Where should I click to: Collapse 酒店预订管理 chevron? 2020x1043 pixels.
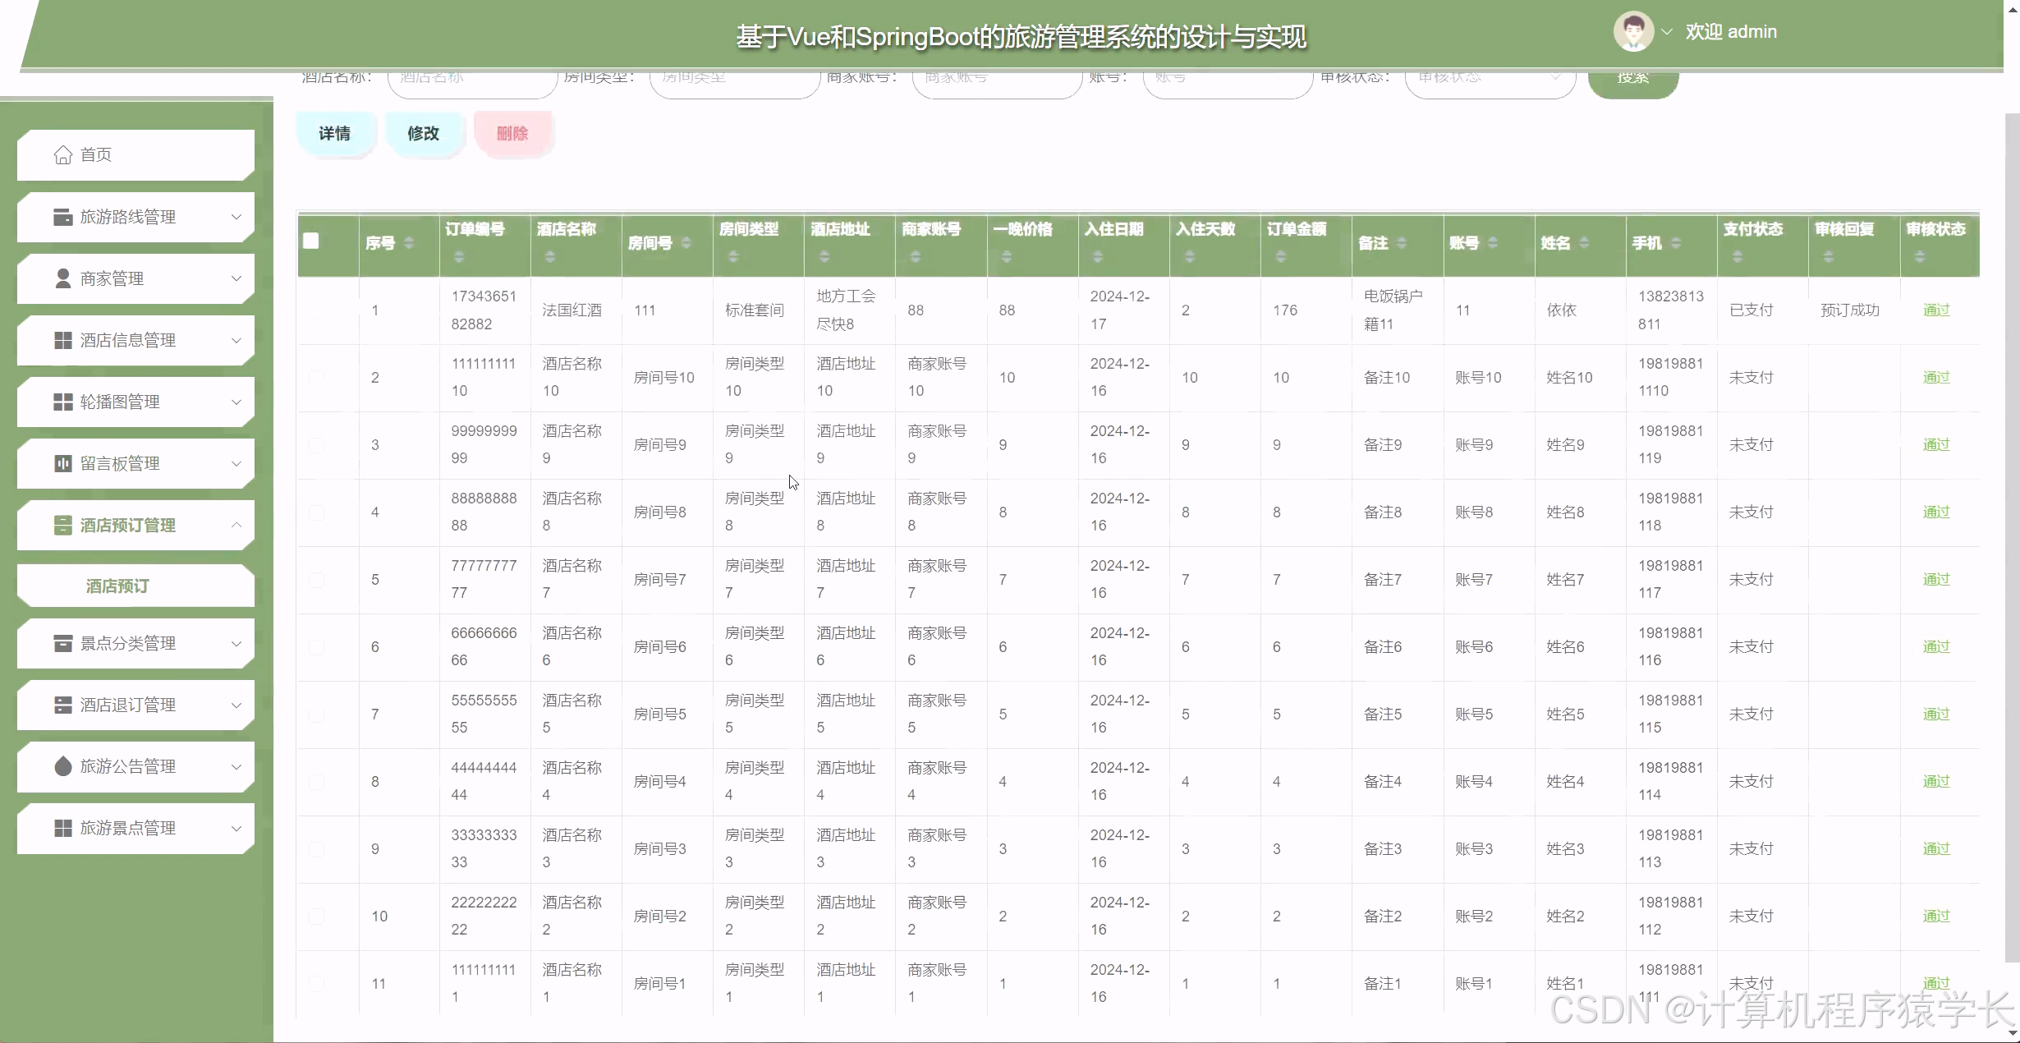click(x=236, y=525)
